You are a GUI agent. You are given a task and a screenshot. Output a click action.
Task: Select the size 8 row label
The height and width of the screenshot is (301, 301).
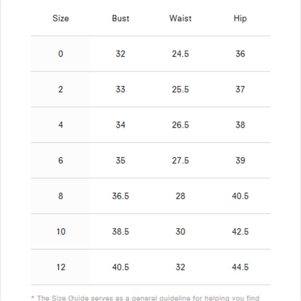point(61,196)
